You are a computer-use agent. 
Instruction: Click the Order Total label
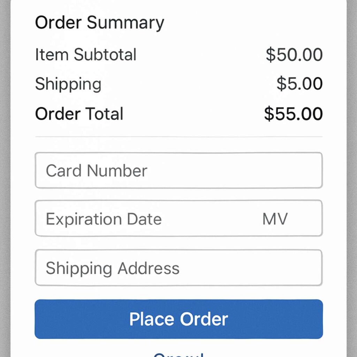pos(79,113)
